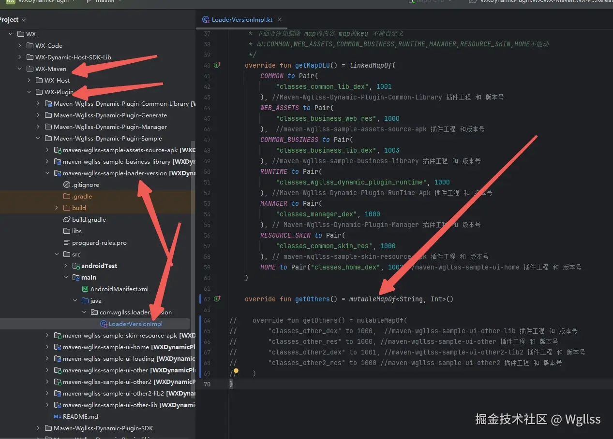The width and height of the screenshot is (613, 439).
Task: Click the .gitignore file icon
Action: pos(67,185)
